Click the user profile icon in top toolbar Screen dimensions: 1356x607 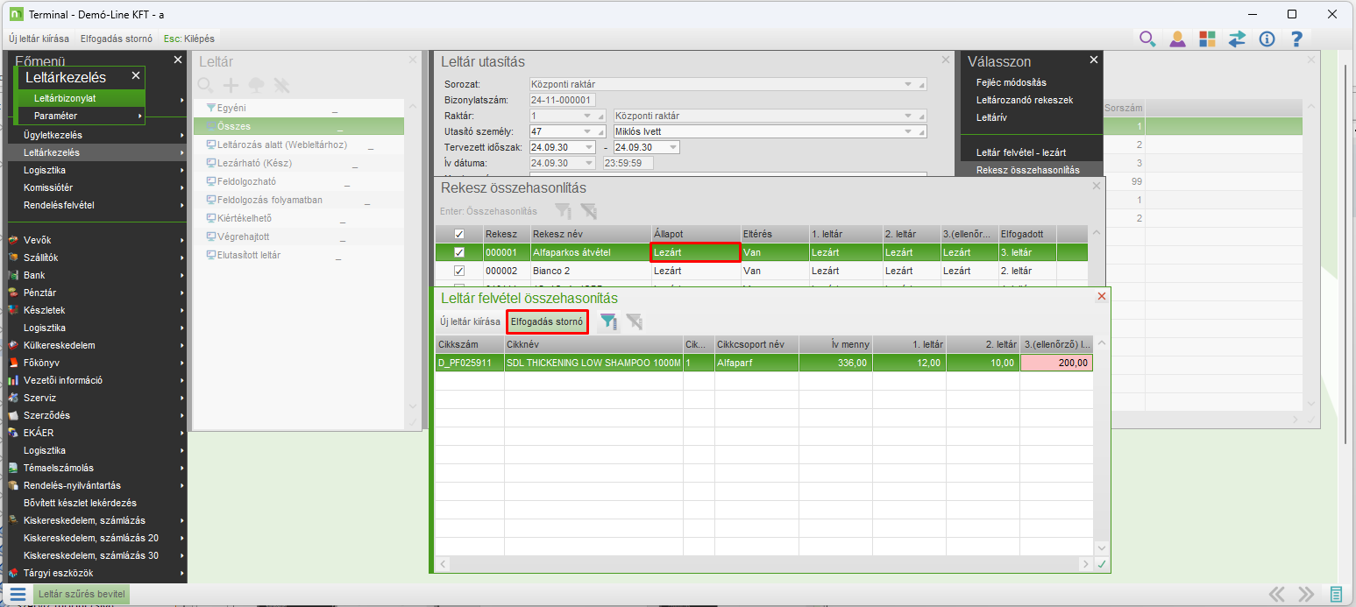(x=1177, y=39)
